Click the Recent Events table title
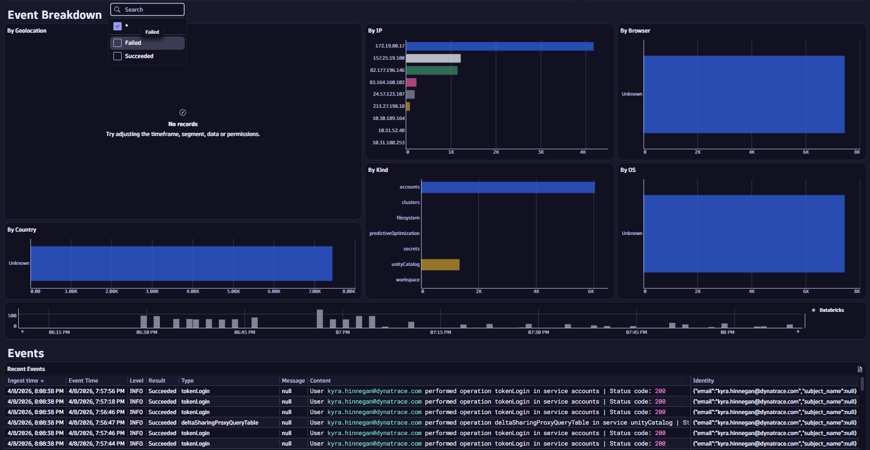870x450 pixels. [x=26, y=369]
